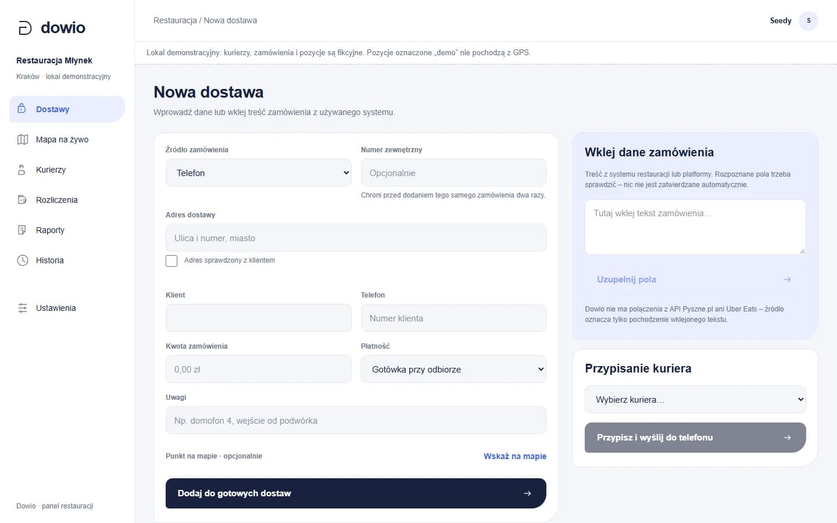This screenshot has width=837, height=523.
Task: Open Historia in the sidebar
Action: point(67,260)
